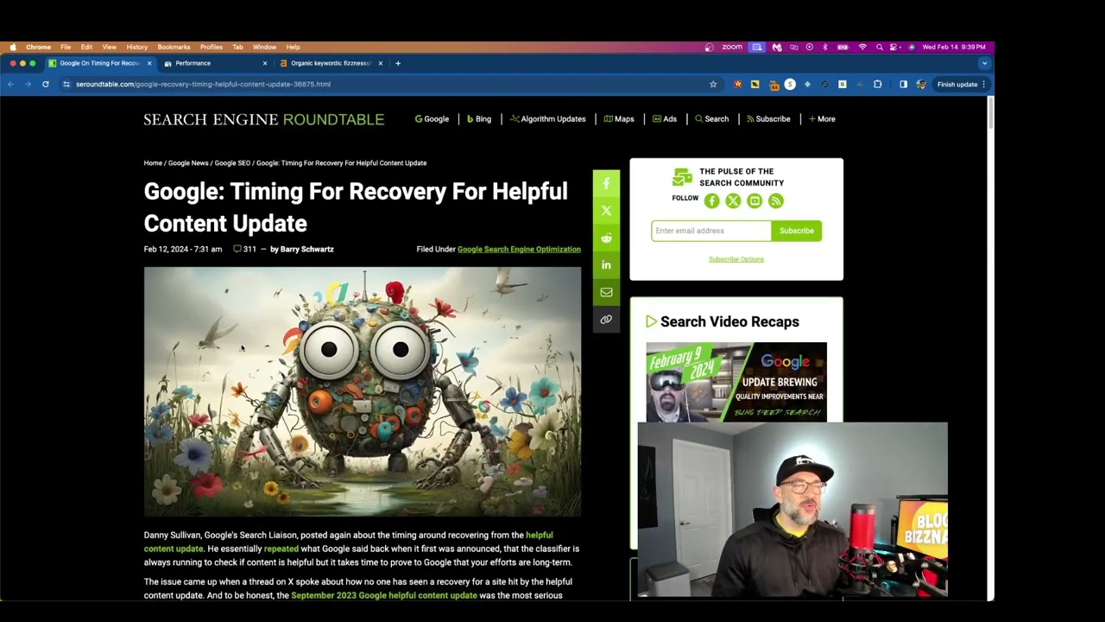Open Chrome File menu
Viewport: 1105px width, 622px height.
(66, 47)
